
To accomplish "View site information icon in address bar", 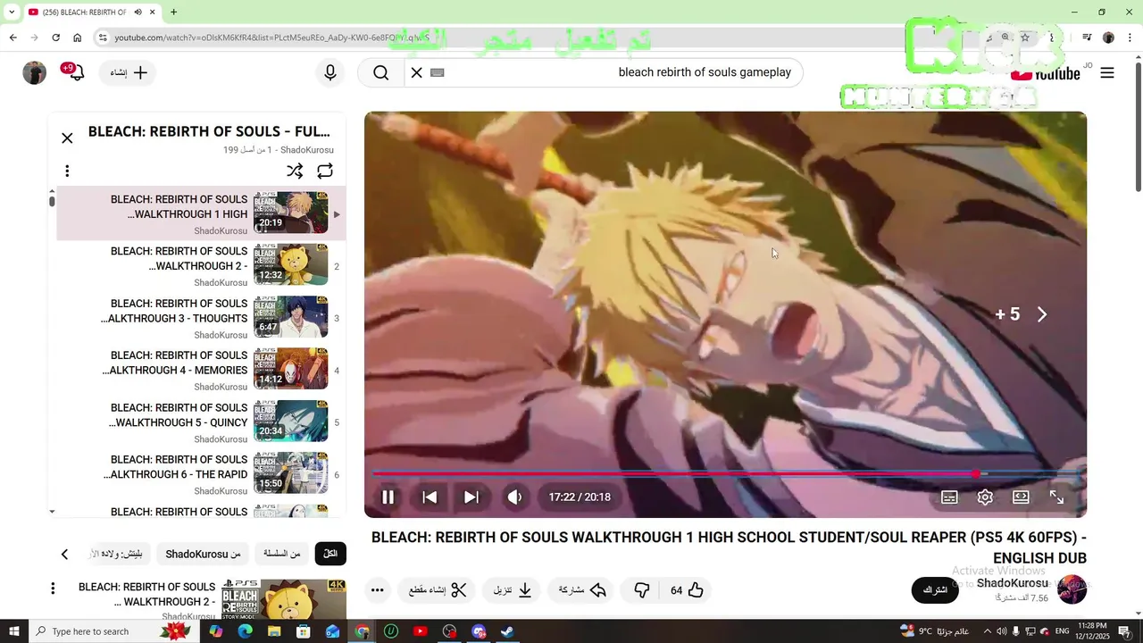I will 103,38.
